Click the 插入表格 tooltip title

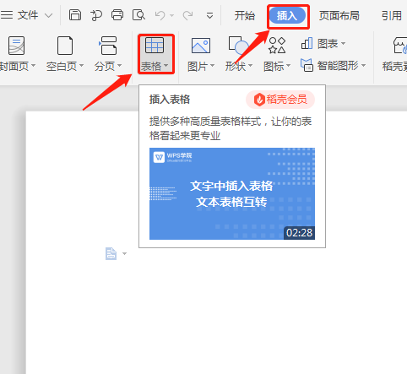pyautogui.click(x=170, y=100)
